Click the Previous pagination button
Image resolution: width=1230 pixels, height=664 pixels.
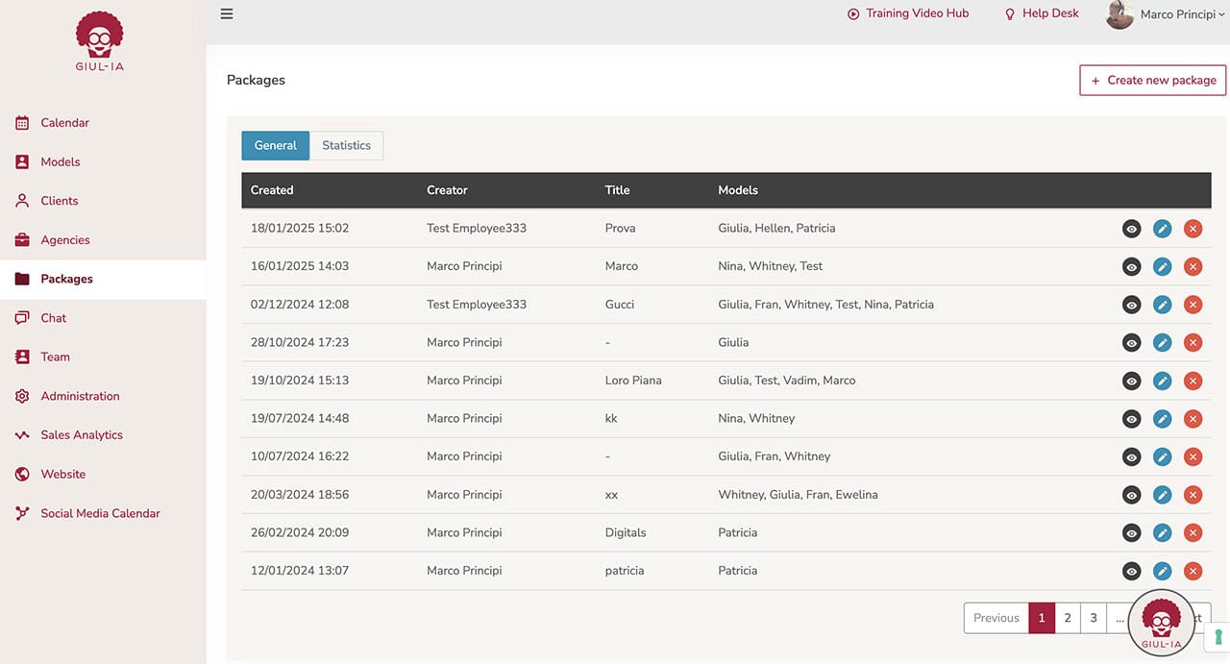pos(996,618)
